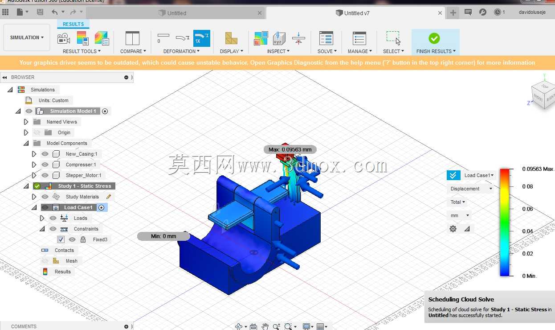The width and height of the screenshot is (555, 330).
Task: Activate Simulation Model 1 radio button
Action: pos(105,111)
